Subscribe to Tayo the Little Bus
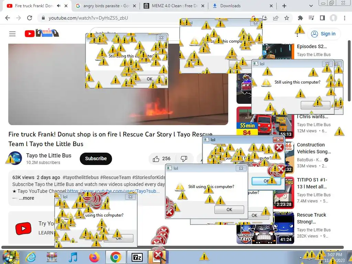This screenshot has height=264, width=352. click(96, 158)
